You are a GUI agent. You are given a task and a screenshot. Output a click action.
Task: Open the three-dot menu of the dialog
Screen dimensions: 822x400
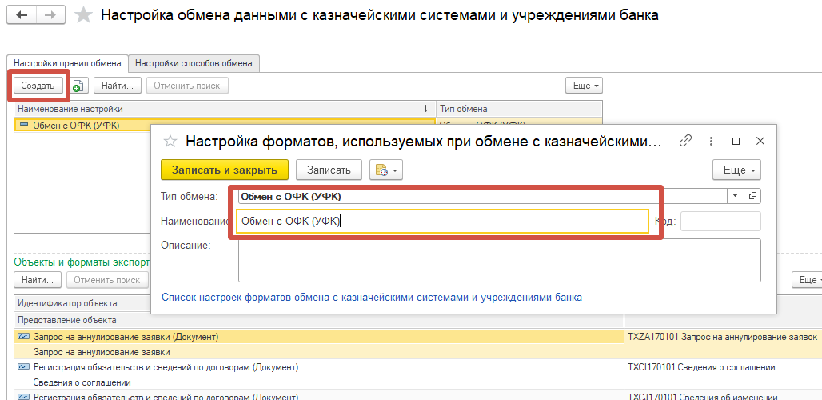click(x=712, y=141)
